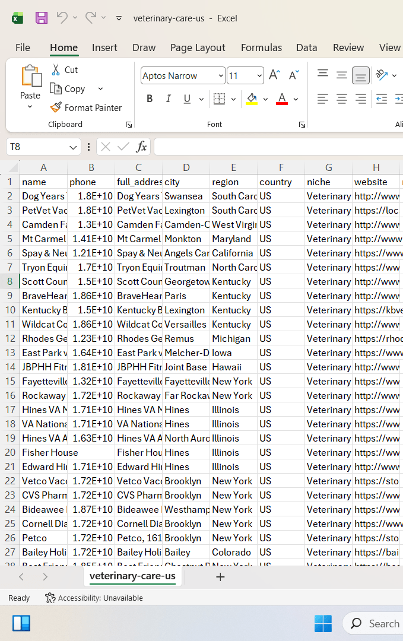This screenshot has height=641, width=403.
Task: Select Middle Align icon
Action: click(x=342, y=75)
